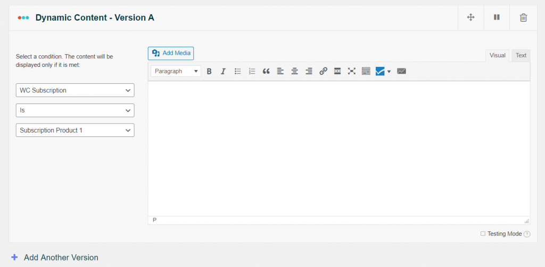This screenshot has height=267, width=545.
Task: Open the WC Subscription condition dropdown
Action: [x=75, y=90]
